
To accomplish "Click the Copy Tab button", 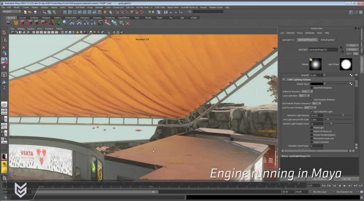I will 346,179.
